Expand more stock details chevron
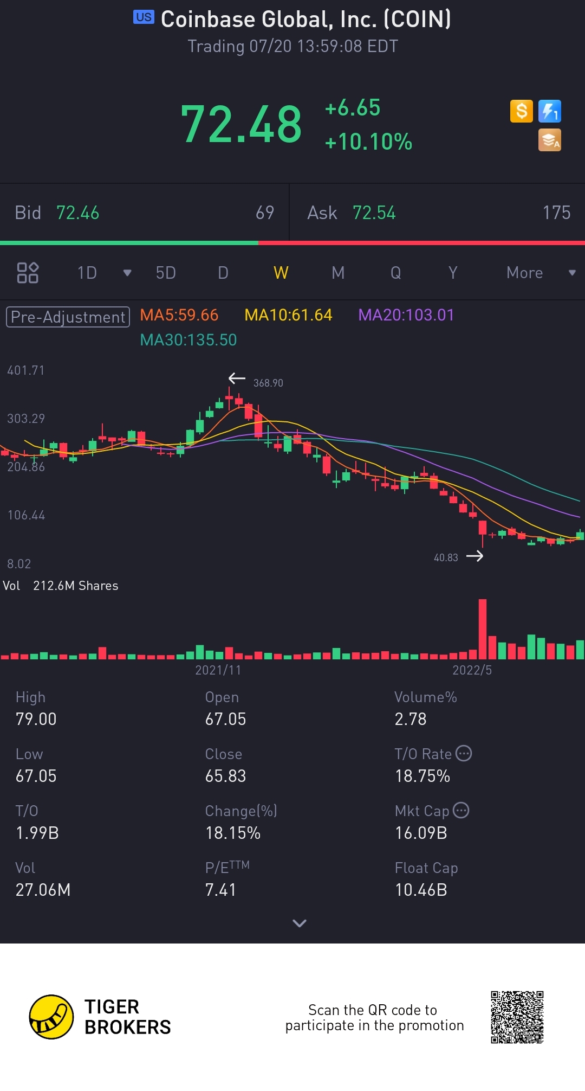The height and width of the screenshot is (1091, 585). [x=300, y=923]
